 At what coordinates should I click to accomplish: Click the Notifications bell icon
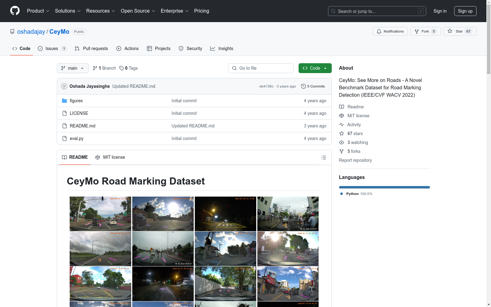[x=379, y=31]
